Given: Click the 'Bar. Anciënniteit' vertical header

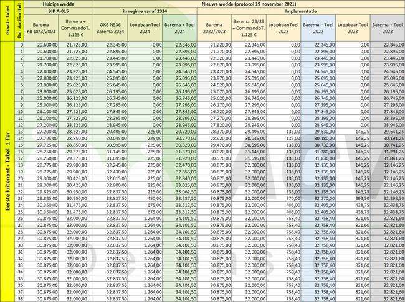Looking at the screenshot, I should click(19, 21).
